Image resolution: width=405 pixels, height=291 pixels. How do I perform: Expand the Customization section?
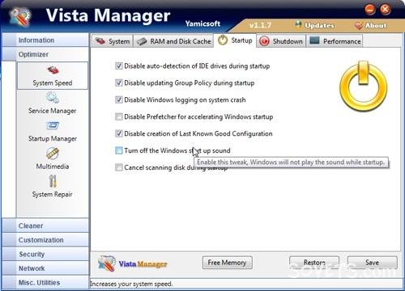(x=45, y=240)
